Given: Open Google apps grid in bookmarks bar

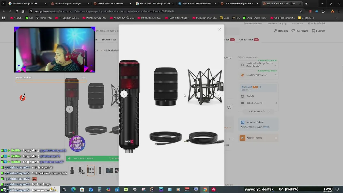Looking at the screenshot, I should point(3,18).
